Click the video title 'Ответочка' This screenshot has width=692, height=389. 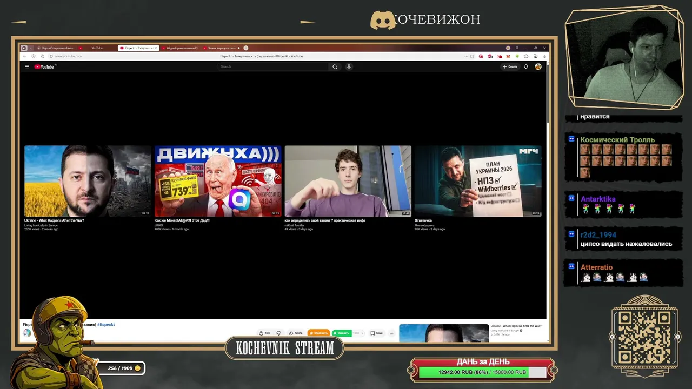[x=423, y=220]
